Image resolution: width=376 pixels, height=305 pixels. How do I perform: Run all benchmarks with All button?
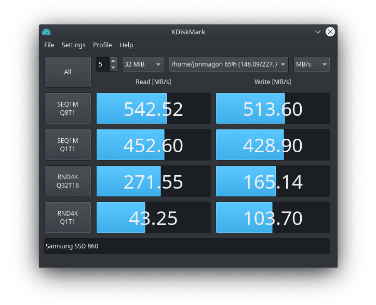[68, 72]
